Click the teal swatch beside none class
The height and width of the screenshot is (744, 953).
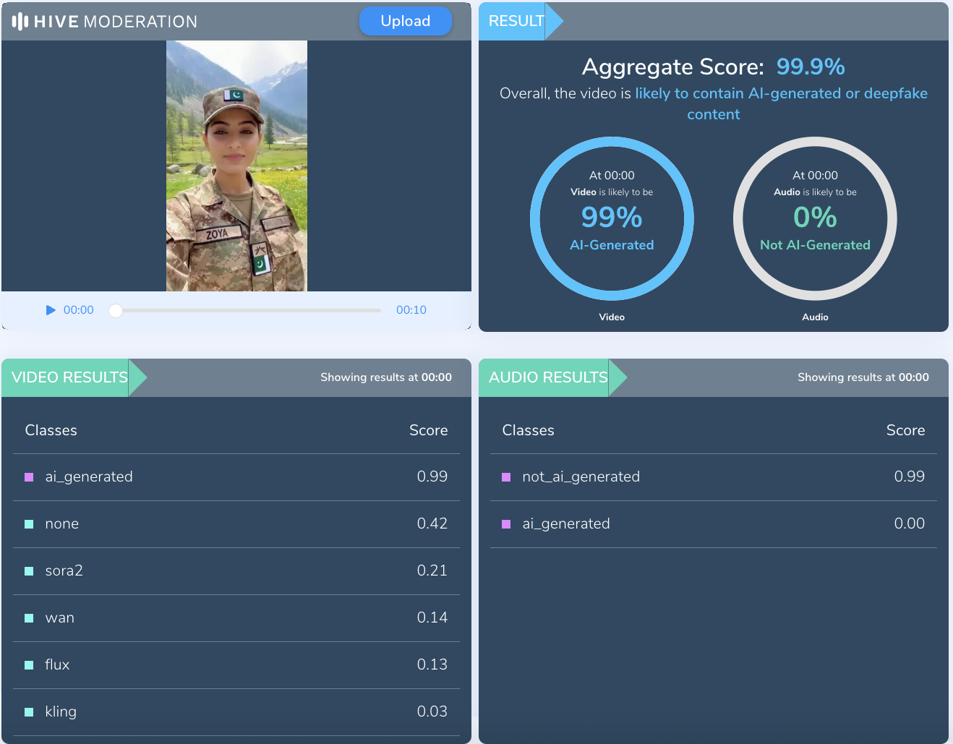tap(29, 524)
